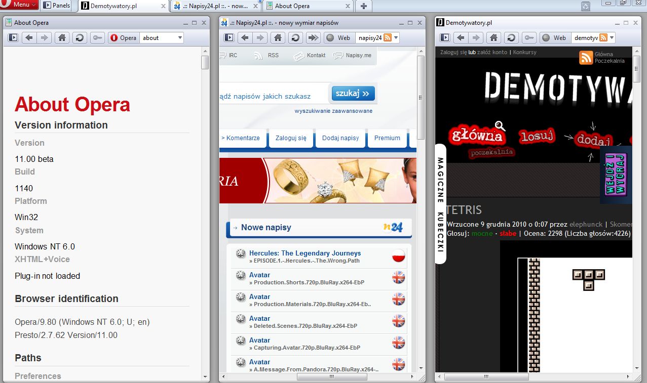Click the red 'losuj' button on Demotywatory

[537, 136]
